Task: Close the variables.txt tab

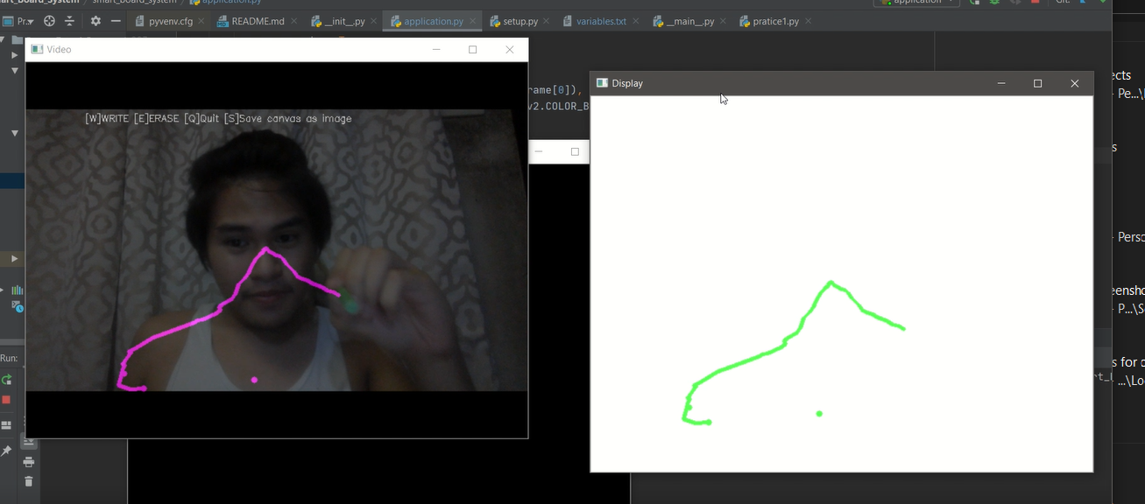Action: 636,21
